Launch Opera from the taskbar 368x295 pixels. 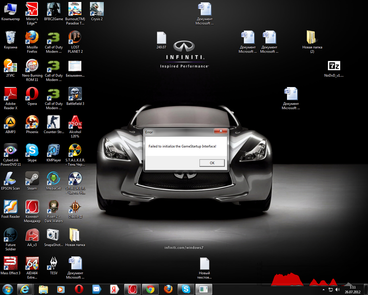pyautogui.click(x=79, y=289)
